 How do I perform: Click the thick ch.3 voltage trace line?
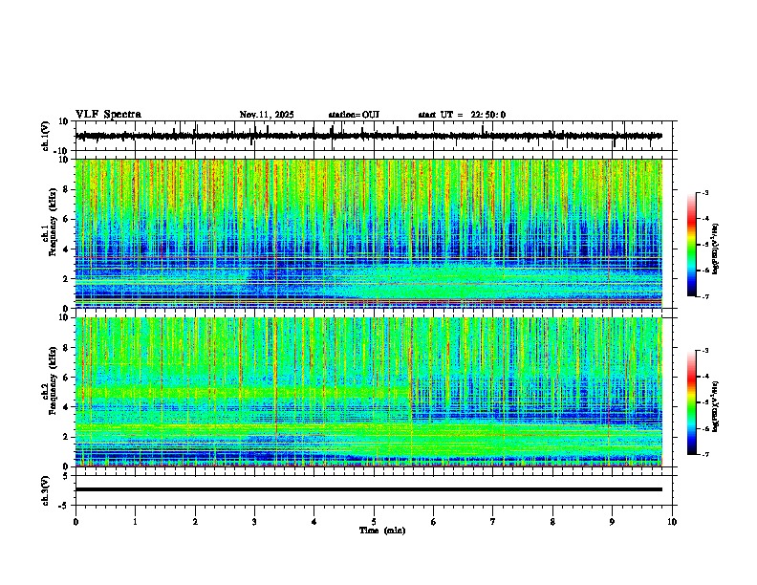369,489
